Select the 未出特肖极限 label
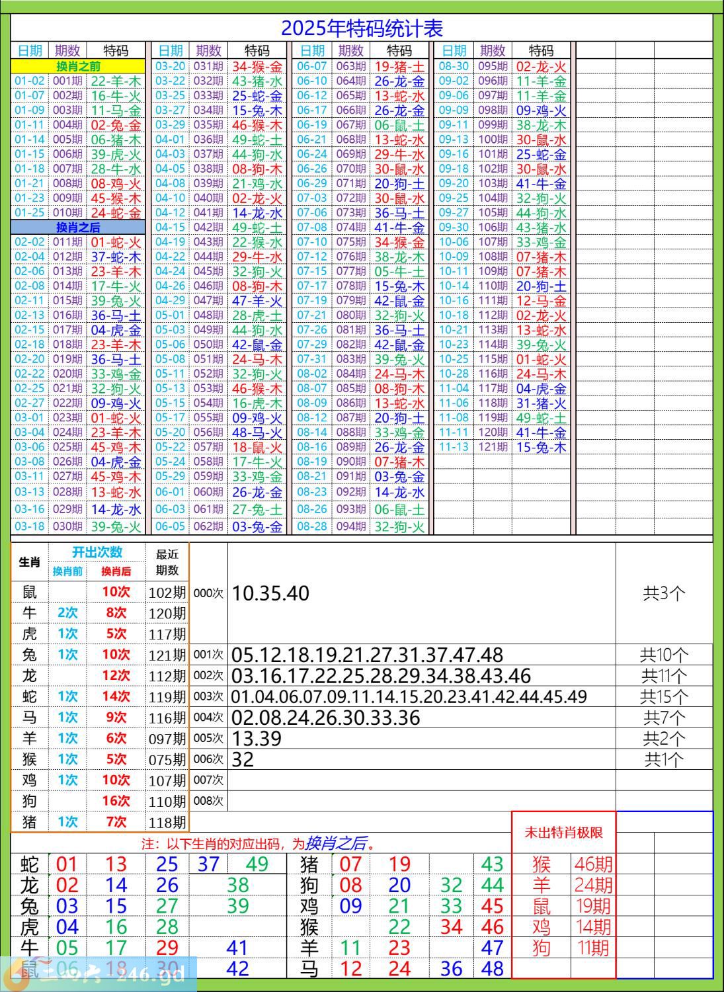This screenshot has height=992, width=724. pyautogui.click(x=563, y=833)
